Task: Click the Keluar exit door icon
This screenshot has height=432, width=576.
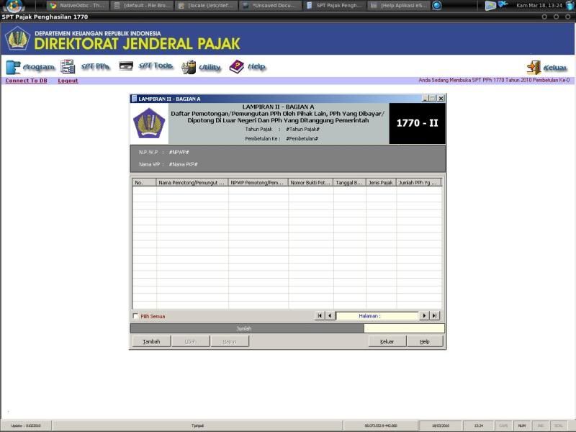Action: [534, 67]
